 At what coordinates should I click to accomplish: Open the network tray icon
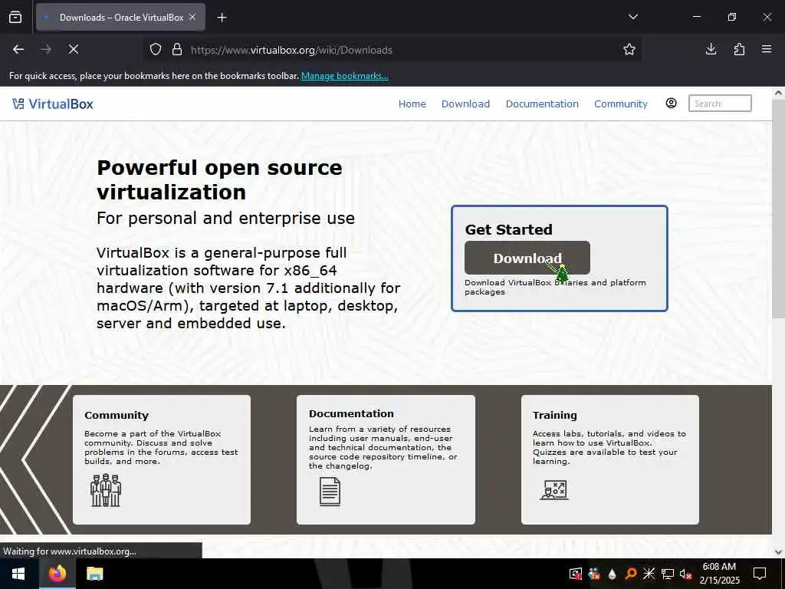click(x=668, y=574)
